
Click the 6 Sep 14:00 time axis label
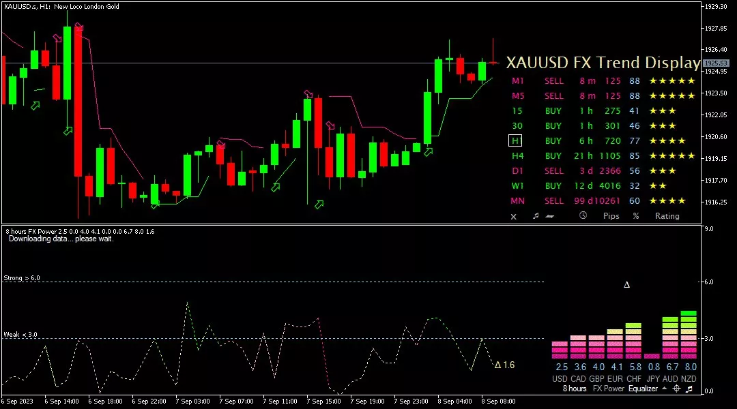click(x=61, y=402)
